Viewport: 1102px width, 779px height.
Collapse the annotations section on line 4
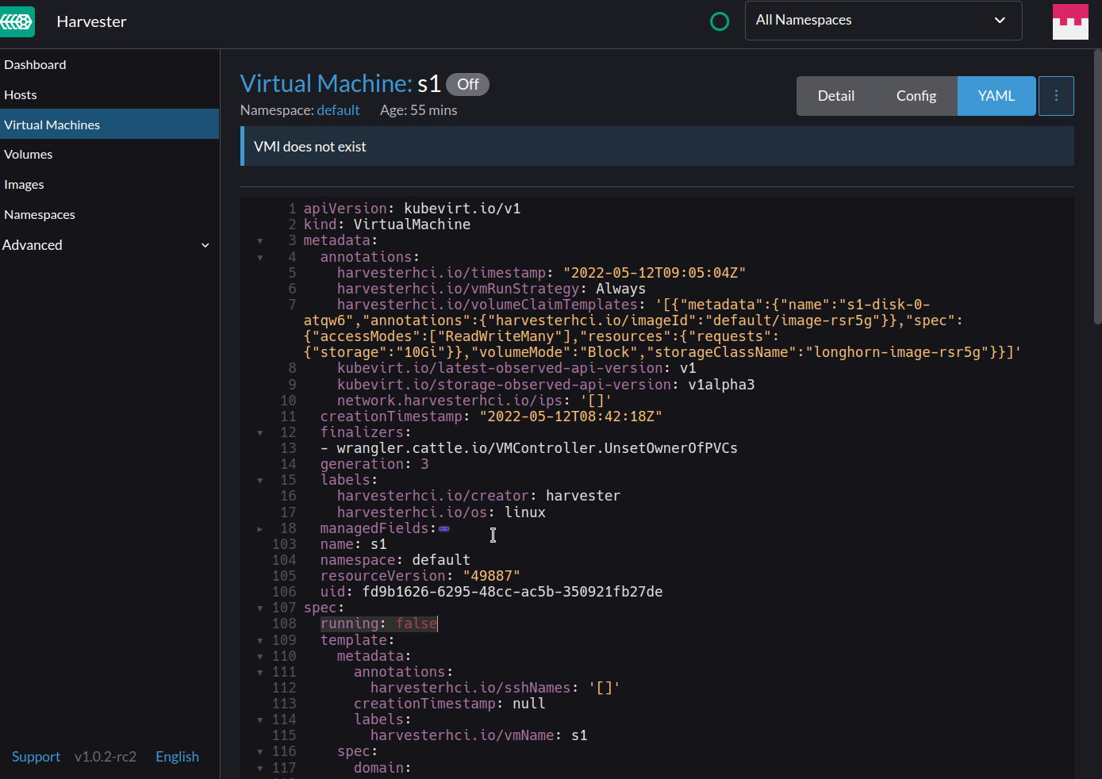pos(260,257)
